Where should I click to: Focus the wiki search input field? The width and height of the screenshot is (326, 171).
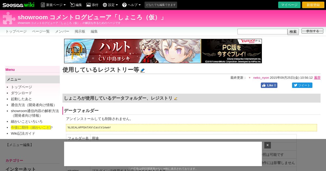point(262,32)
